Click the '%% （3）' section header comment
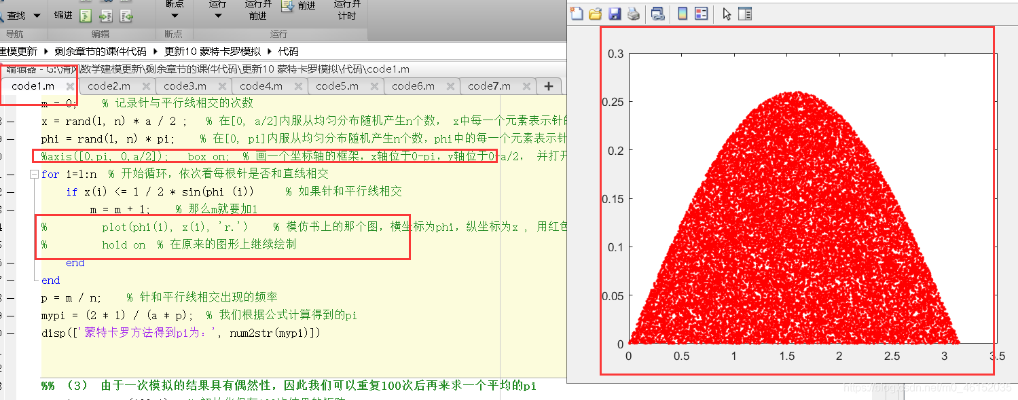 (289, 386)
